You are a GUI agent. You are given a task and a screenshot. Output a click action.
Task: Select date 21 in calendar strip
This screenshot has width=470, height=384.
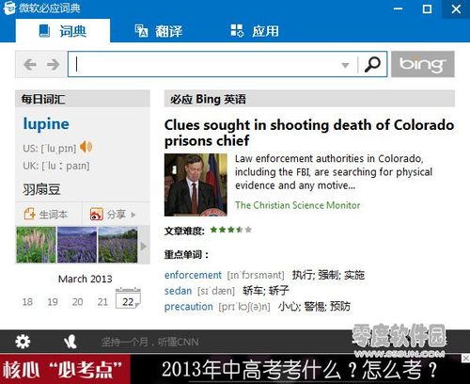[x=102, y=302]
